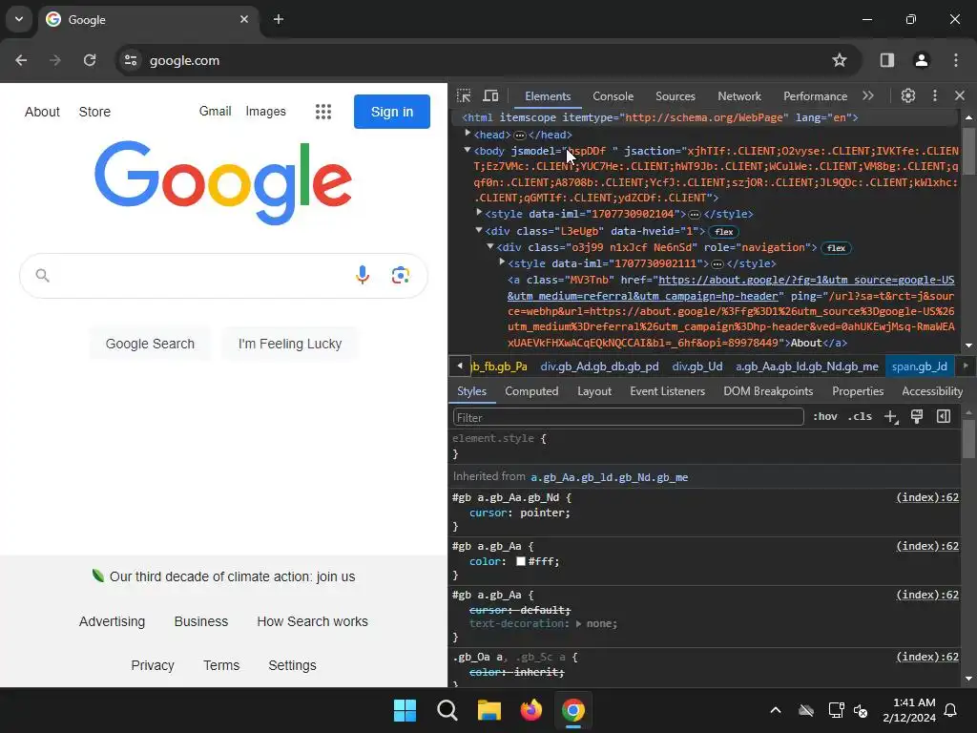Expand the text-decoration none shorthand triangle

(578, 623)
